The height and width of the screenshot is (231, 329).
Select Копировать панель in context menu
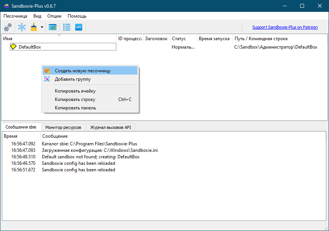90,108
